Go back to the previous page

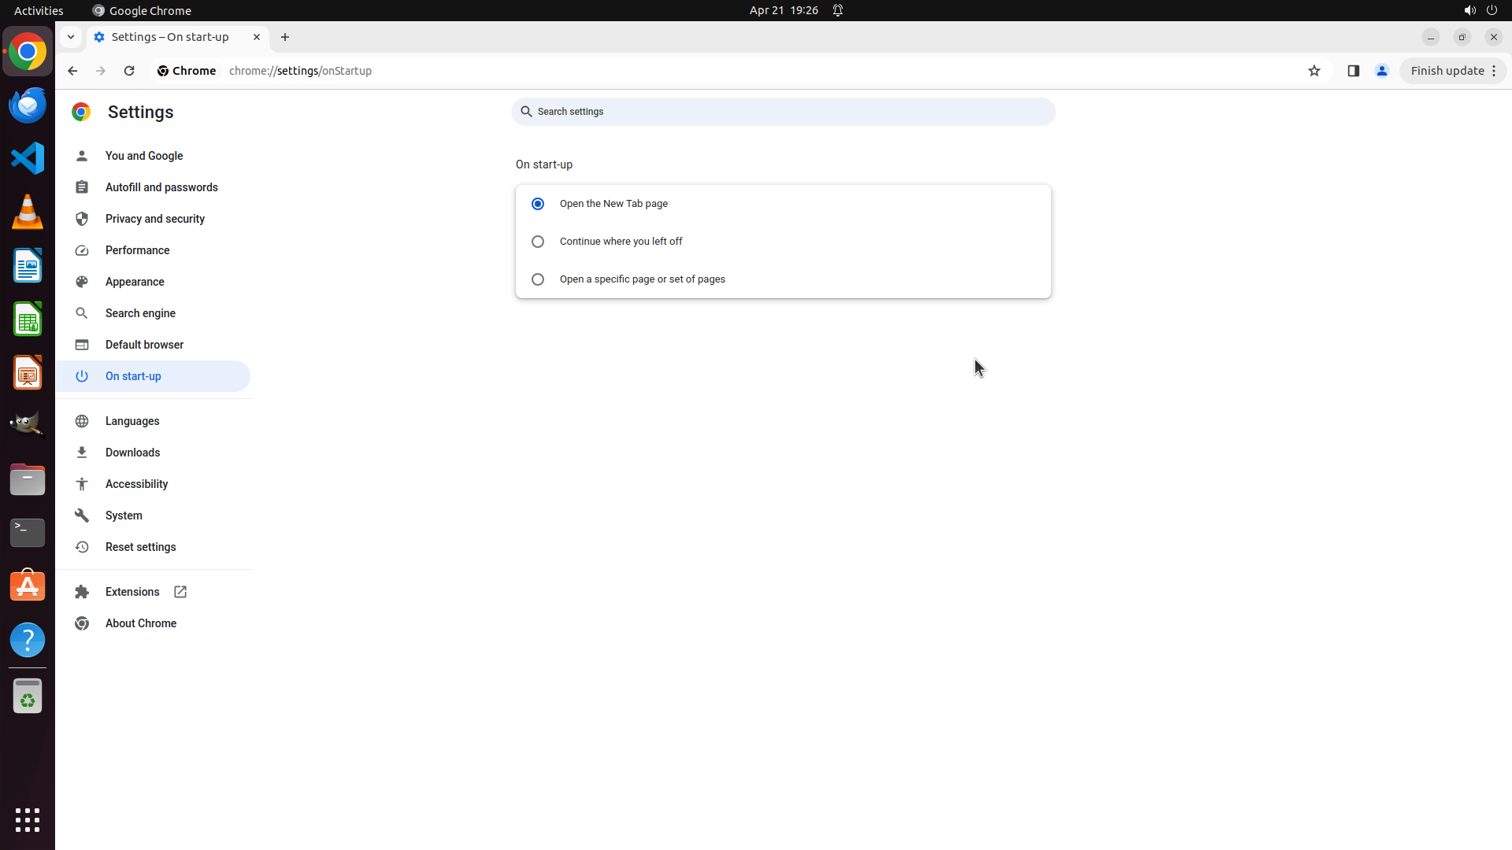coord(72,71)
